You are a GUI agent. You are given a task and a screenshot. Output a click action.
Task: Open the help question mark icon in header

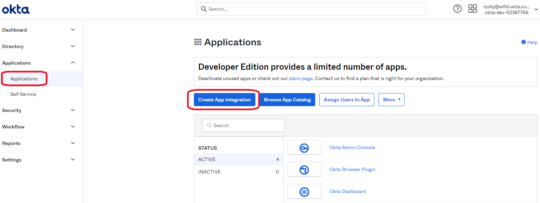click(458, 9)
